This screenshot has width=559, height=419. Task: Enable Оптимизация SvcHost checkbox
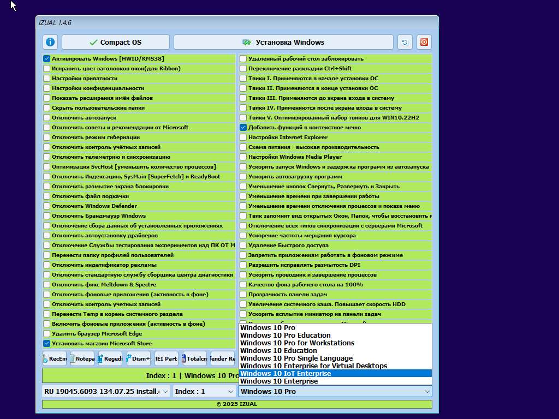[x=47, y=166]
